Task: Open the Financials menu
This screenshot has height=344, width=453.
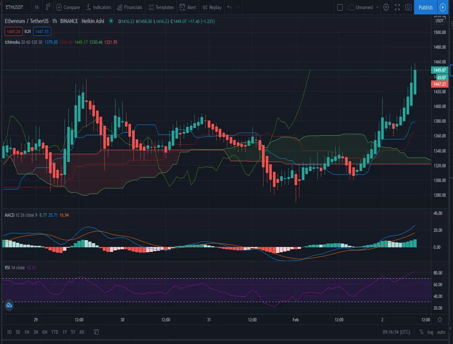Action: coord(129,7)
